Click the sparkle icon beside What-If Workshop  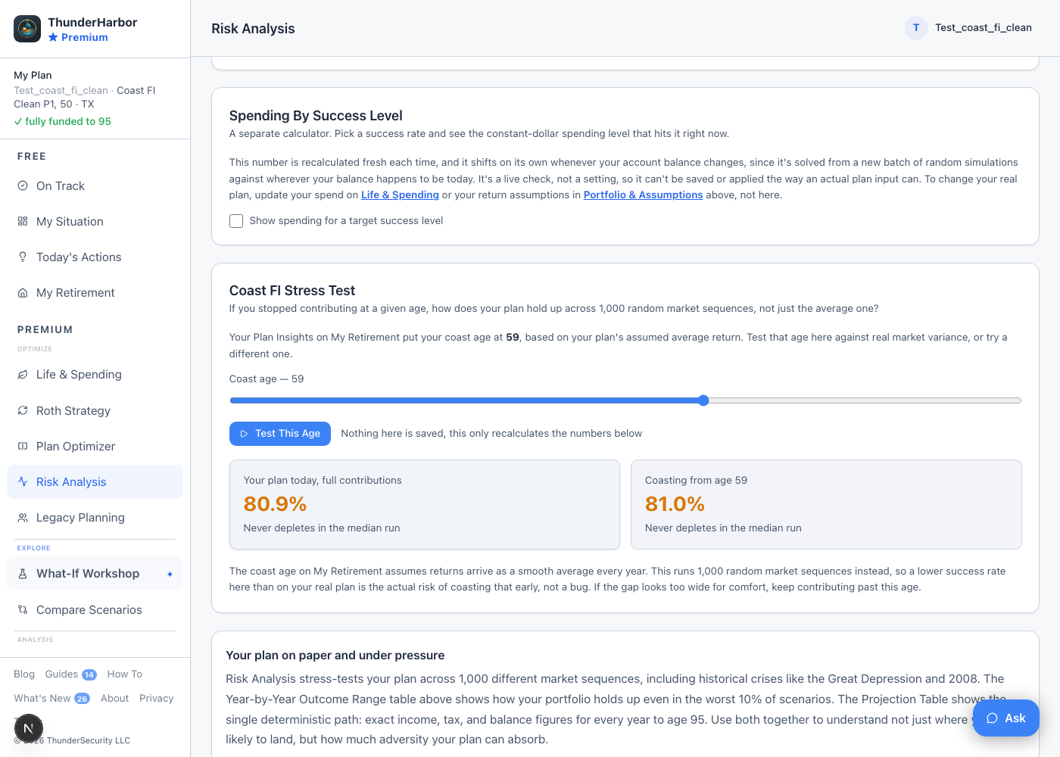(170, 574)
